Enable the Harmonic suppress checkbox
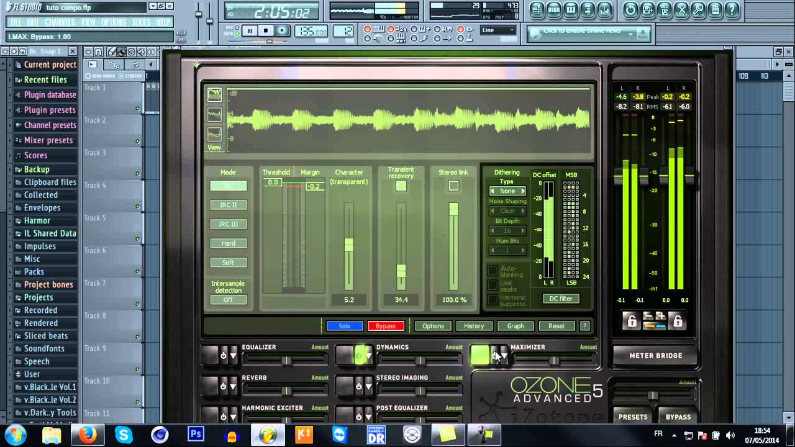 [492, 300]
